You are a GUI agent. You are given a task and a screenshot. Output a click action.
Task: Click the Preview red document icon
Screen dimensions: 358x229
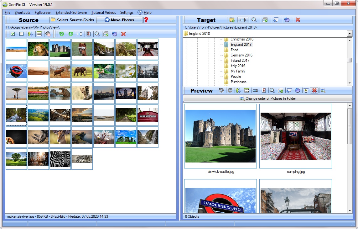pyautogui.click(x=264, y=91)
